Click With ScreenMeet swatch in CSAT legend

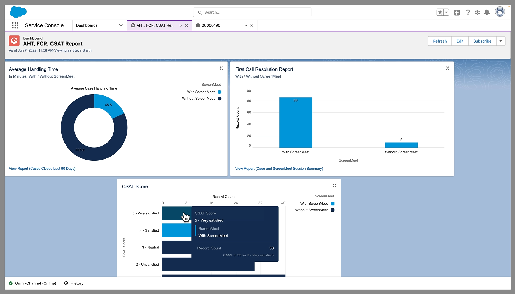[x=333, y=204]
